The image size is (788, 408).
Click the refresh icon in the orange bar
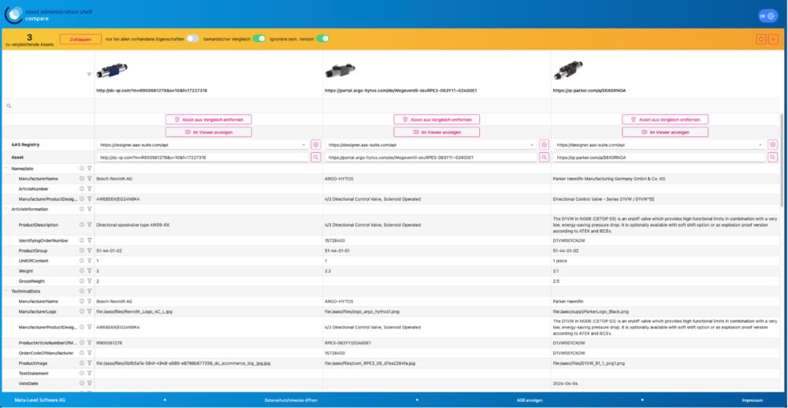pyautogui.click(x=761, y=39)
